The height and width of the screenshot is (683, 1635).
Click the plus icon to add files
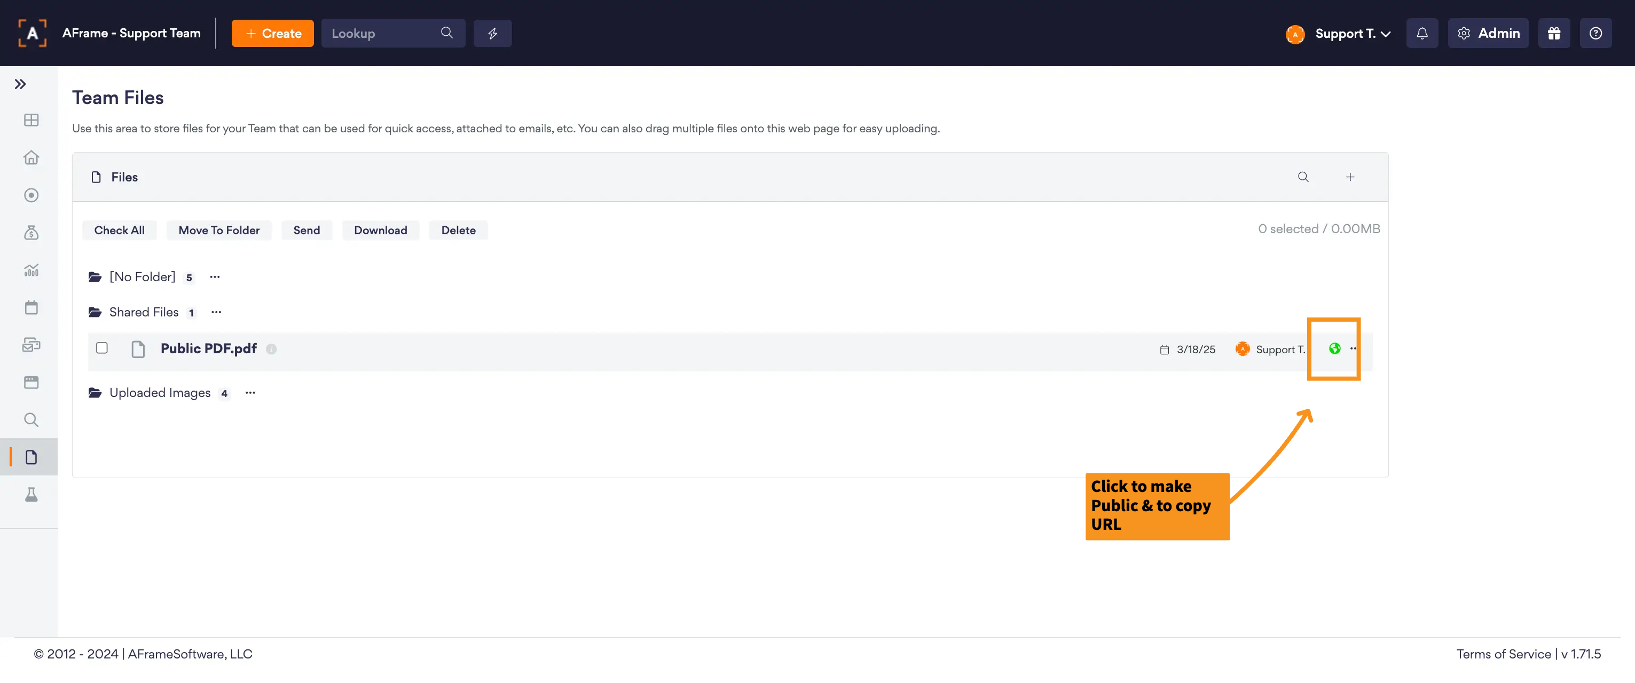pyautogui.click(x=1350, y=177)
